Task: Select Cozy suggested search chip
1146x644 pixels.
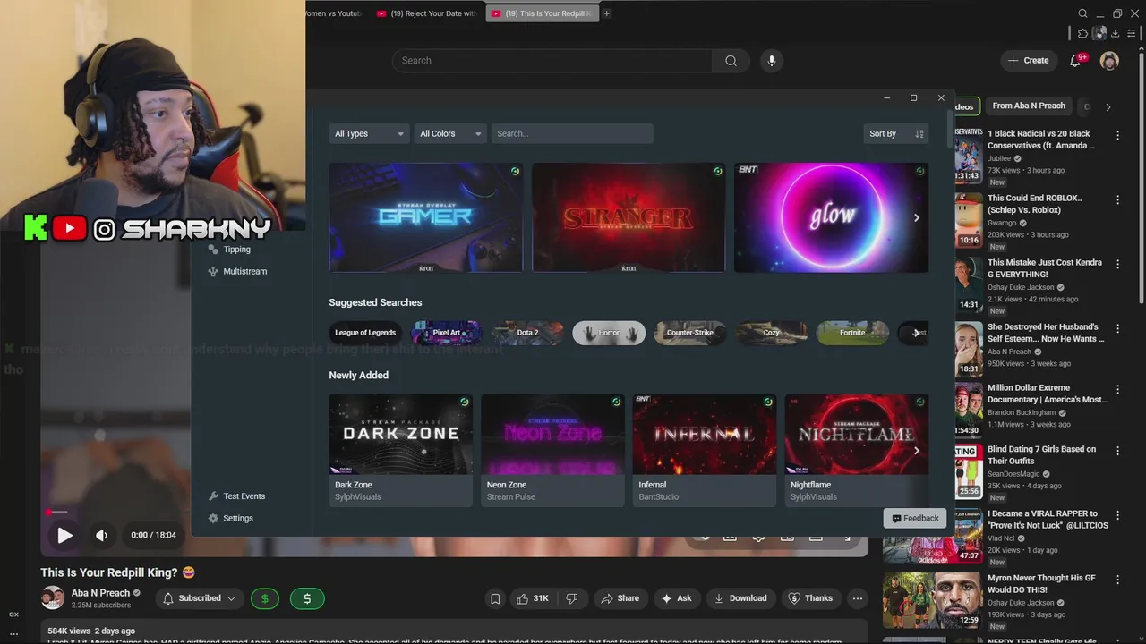Action: coord(772,333)
